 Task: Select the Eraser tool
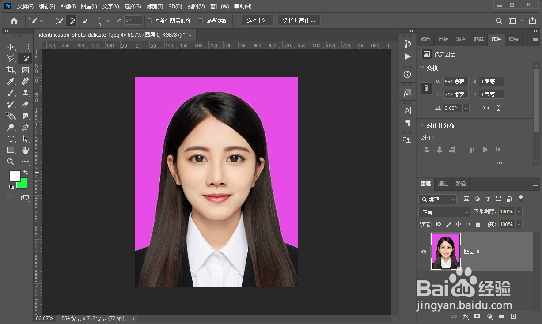coord(25,104)
